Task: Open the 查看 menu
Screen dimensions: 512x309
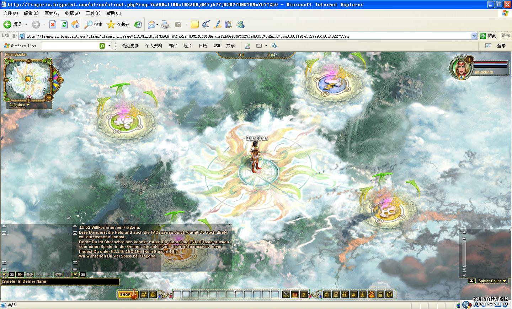Action: tap(52, 13)
